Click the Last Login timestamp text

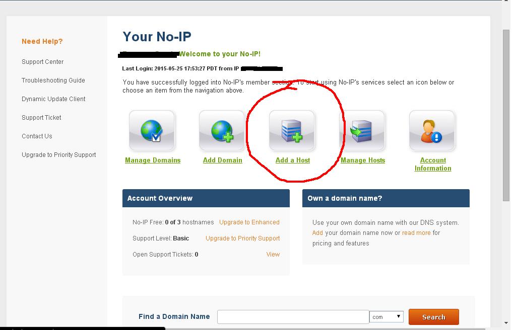pyautogui.click(x=180, y=69)
